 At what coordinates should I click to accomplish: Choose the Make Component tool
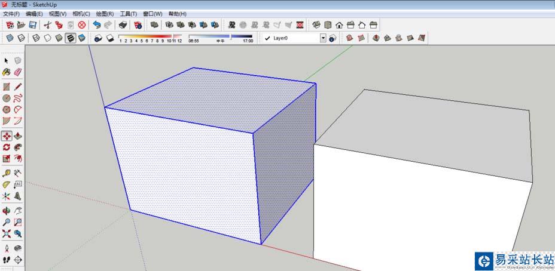18,61
